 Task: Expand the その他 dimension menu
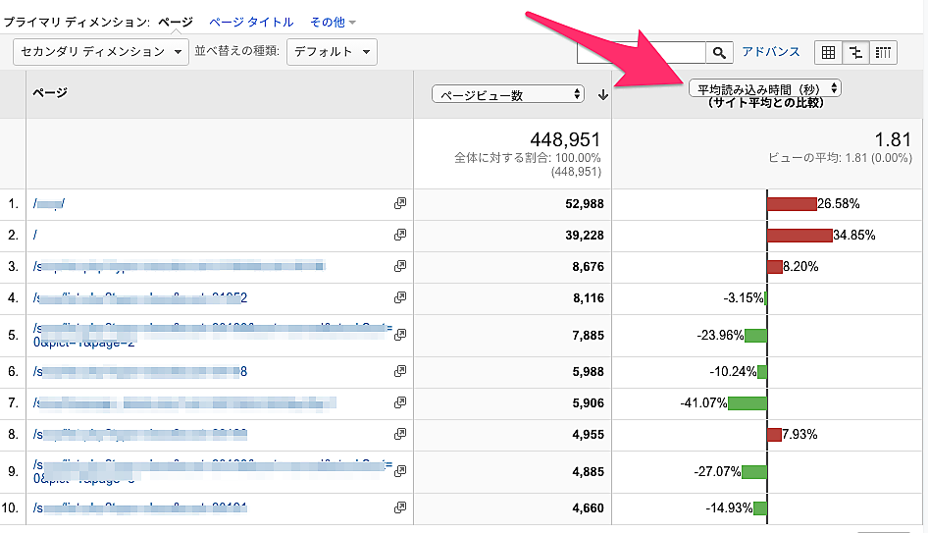[x=333, y=22]
